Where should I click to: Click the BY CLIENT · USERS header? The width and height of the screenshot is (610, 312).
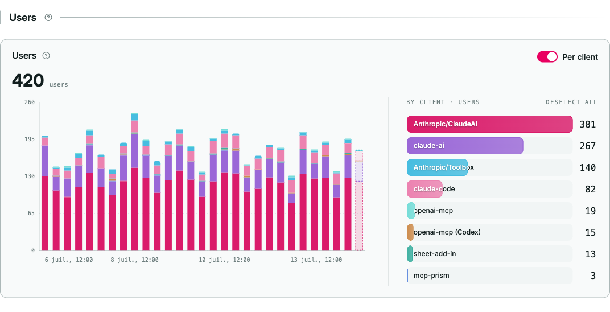pos(443,102)
